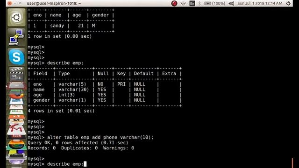Click 'varchar(5)' type in eno row
Image resolution: width=299 pixels, height=168 pixels.
72,84
